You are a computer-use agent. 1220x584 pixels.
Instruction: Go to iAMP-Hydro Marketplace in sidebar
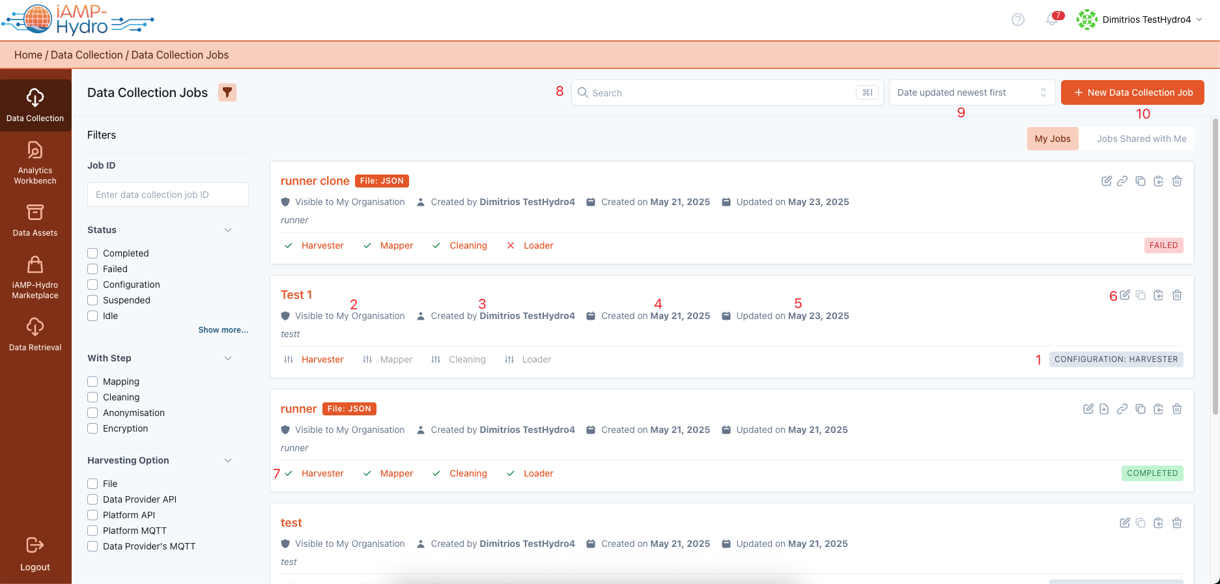(x=35, y=277)
